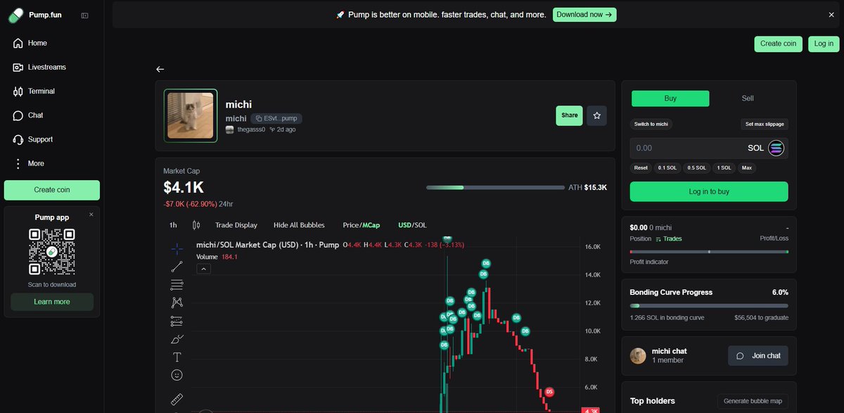The width and height of the screenshot is (844, 413).
Task: Open the 1h timeframe selector
Action: (173, 225)
